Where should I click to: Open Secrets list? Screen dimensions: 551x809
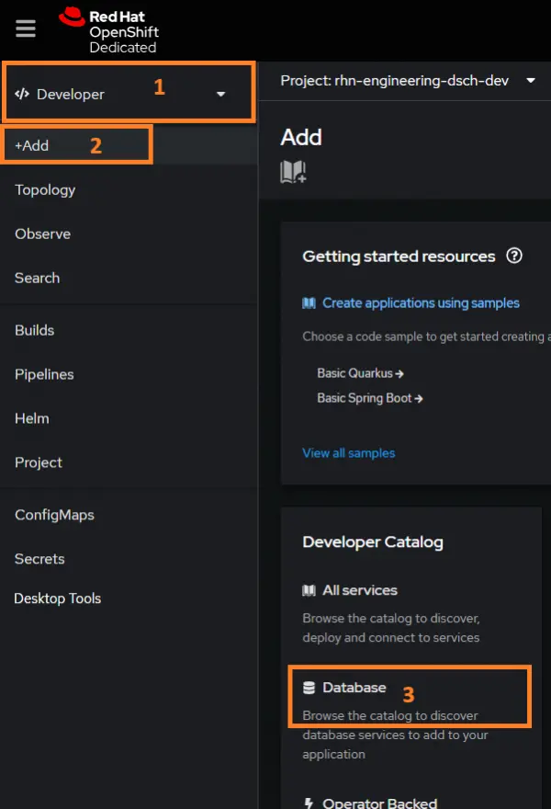(x=39, y=559)
